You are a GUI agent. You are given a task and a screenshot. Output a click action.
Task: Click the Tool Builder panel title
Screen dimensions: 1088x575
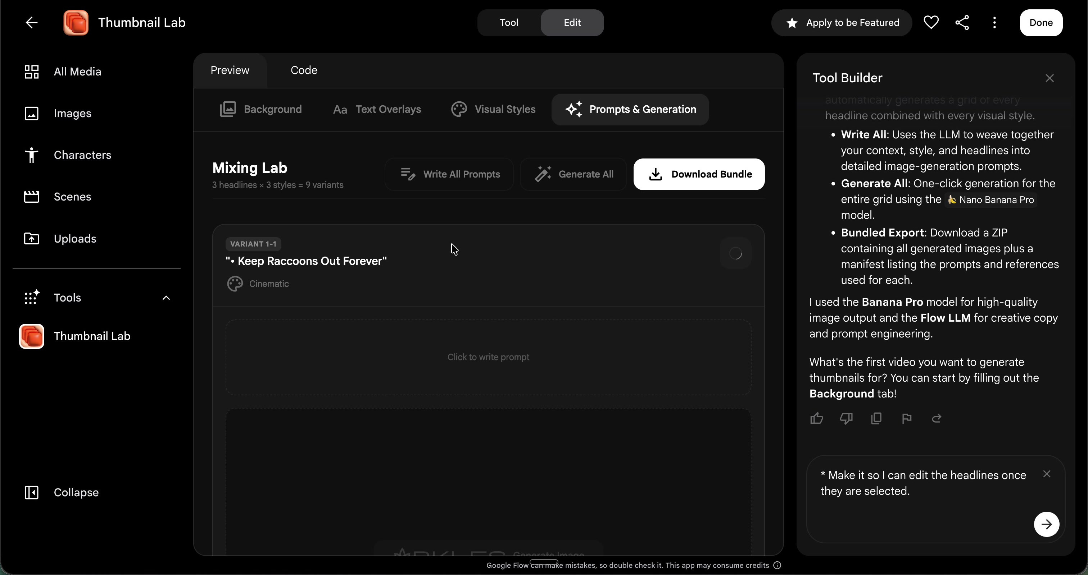[847, 78]
